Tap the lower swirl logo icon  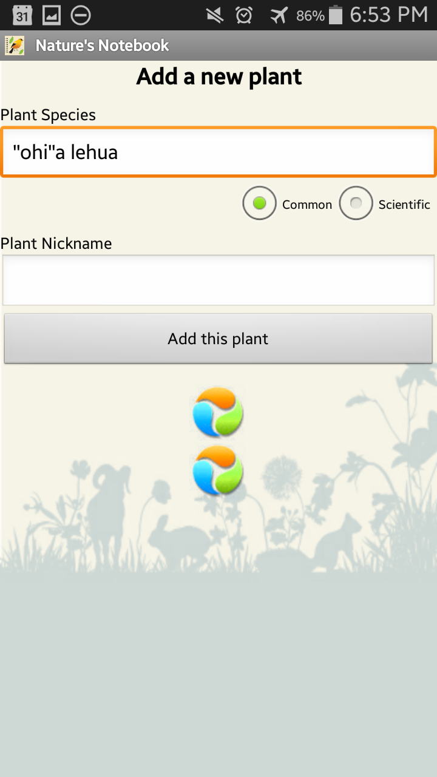pyautogui.click(x=218, y=470)
